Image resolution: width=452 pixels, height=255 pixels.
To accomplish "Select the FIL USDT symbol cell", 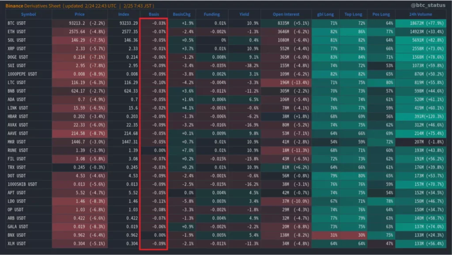I will [x=29, y=159].
